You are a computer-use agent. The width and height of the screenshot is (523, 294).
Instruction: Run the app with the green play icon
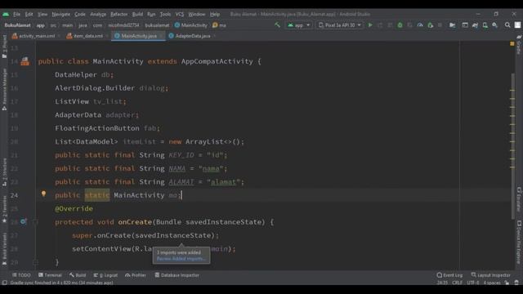coord(370,25)
